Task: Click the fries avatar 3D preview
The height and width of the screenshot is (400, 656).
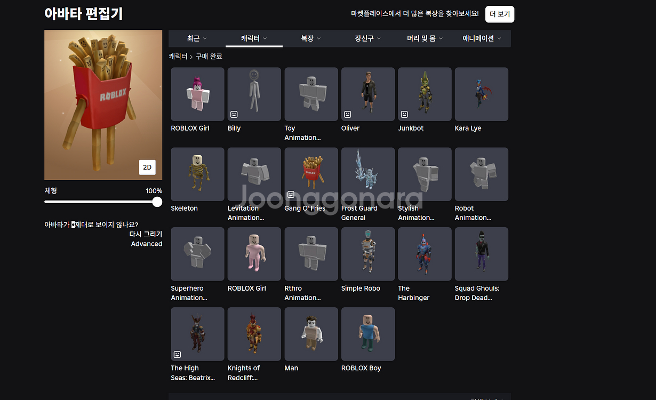Action: [x=103, y=105]
